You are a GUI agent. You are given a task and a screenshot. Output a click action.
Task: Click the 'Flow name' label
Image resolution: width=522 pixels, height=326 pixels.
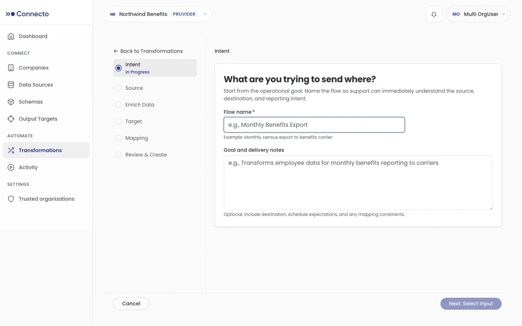tap(237, 112)
